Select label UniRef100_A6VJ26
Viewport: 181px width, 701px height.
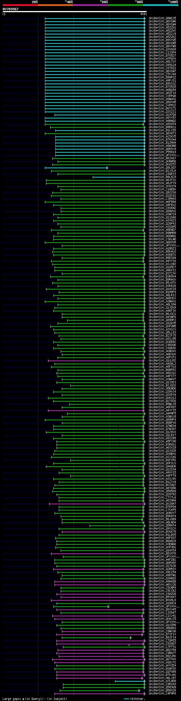point(162,584)
